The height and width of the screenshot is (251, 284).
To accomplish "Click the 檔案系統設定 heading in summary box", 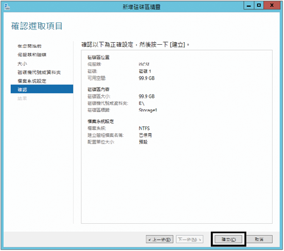I will coord(101,121).
